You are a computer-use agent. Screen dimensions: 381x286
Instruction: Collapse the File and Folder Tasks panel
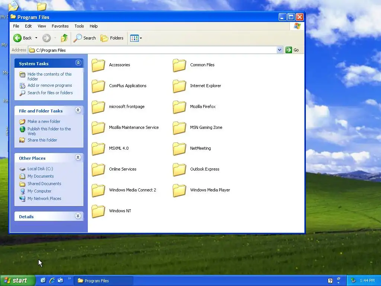[78, 110]
